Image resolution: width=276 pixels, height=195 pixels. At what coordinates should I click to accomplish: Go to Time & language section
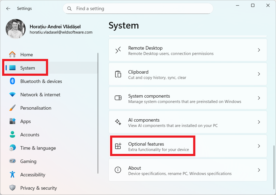pos(38,148)
